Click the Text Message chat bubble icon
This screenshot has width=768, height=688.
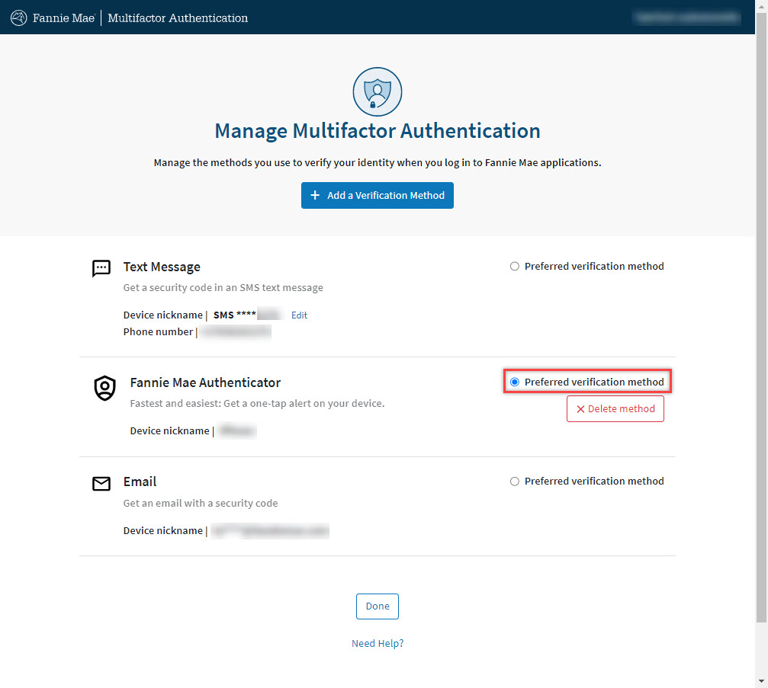click(101, 268)
